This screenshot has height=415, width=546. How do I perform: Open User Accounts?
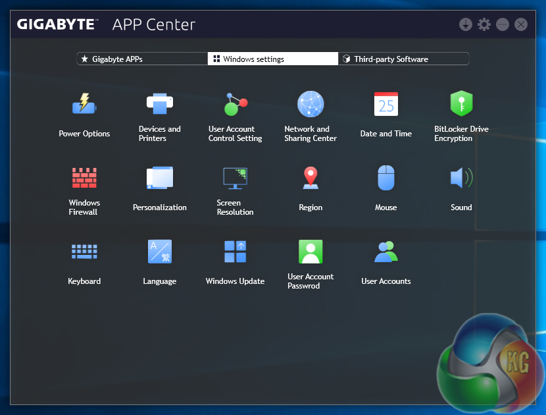point(386,252)
